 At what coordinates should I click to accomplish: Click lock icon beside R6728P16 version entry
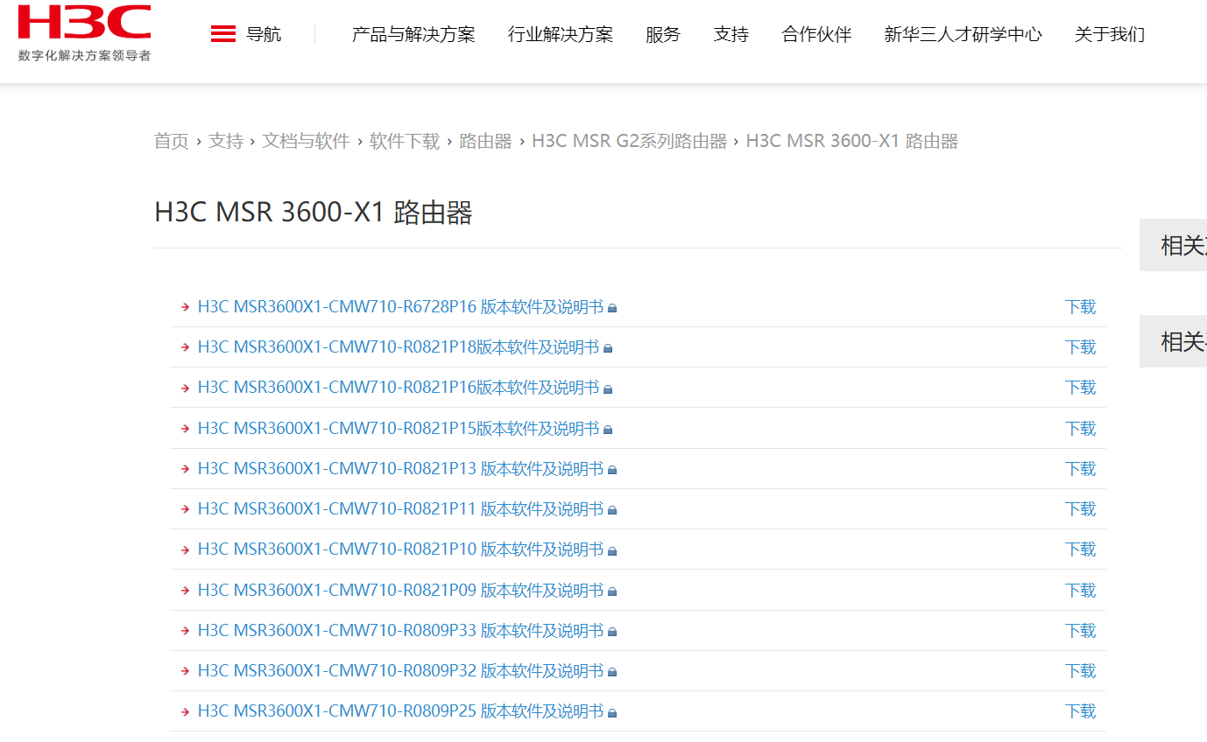[x=613, y=308]
